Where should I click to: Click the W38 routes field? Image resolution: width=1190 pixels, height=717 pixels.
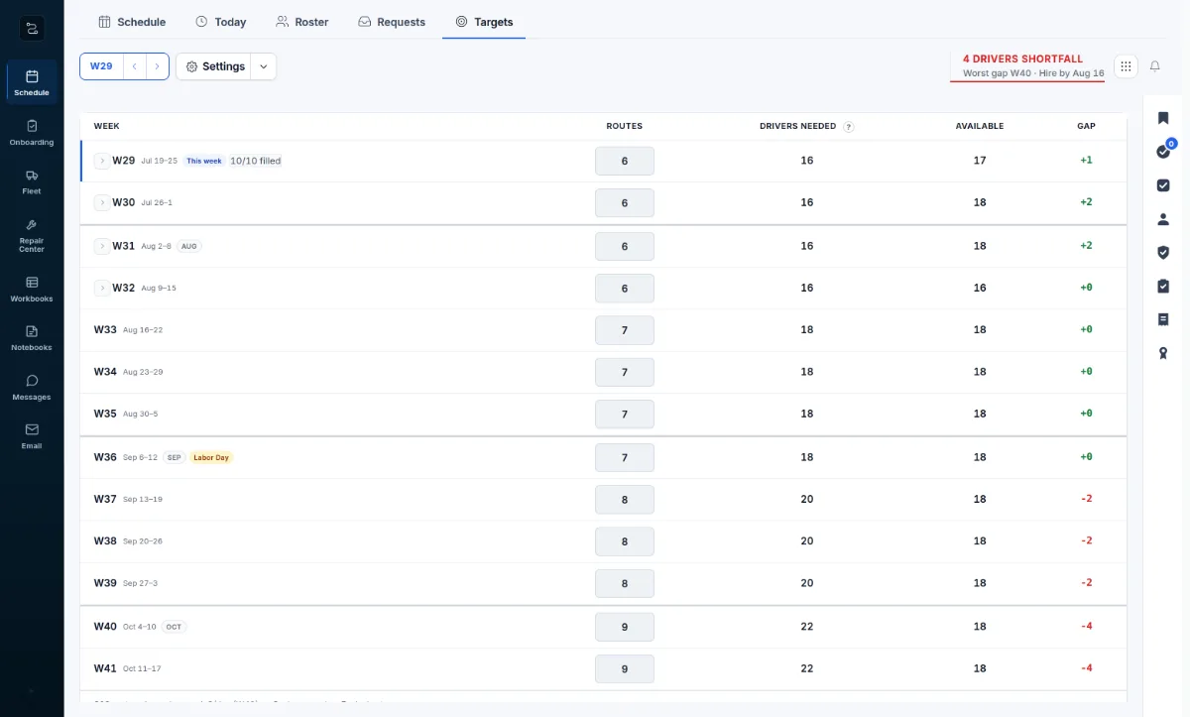click(x=625, y=541)
